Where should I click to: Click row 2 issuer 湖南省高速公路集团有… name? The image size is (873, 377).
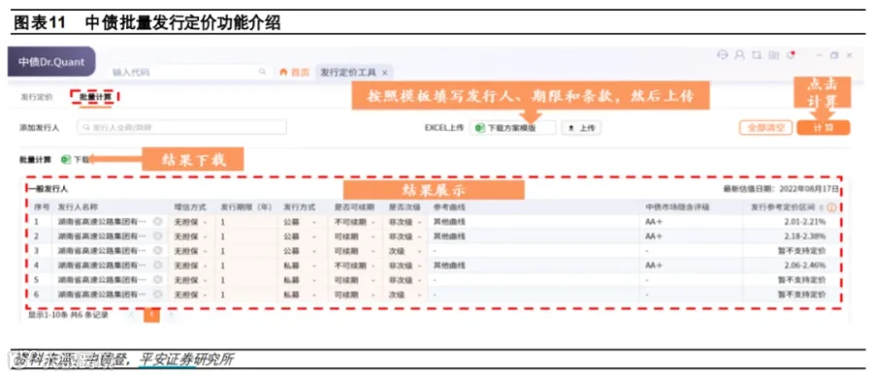click(102, 236)
